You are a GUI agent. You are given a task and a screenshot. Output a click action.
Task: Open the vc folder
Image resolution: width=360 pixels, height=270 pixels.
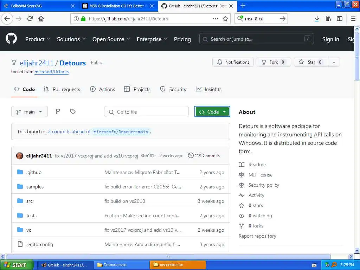pos(29,230)
